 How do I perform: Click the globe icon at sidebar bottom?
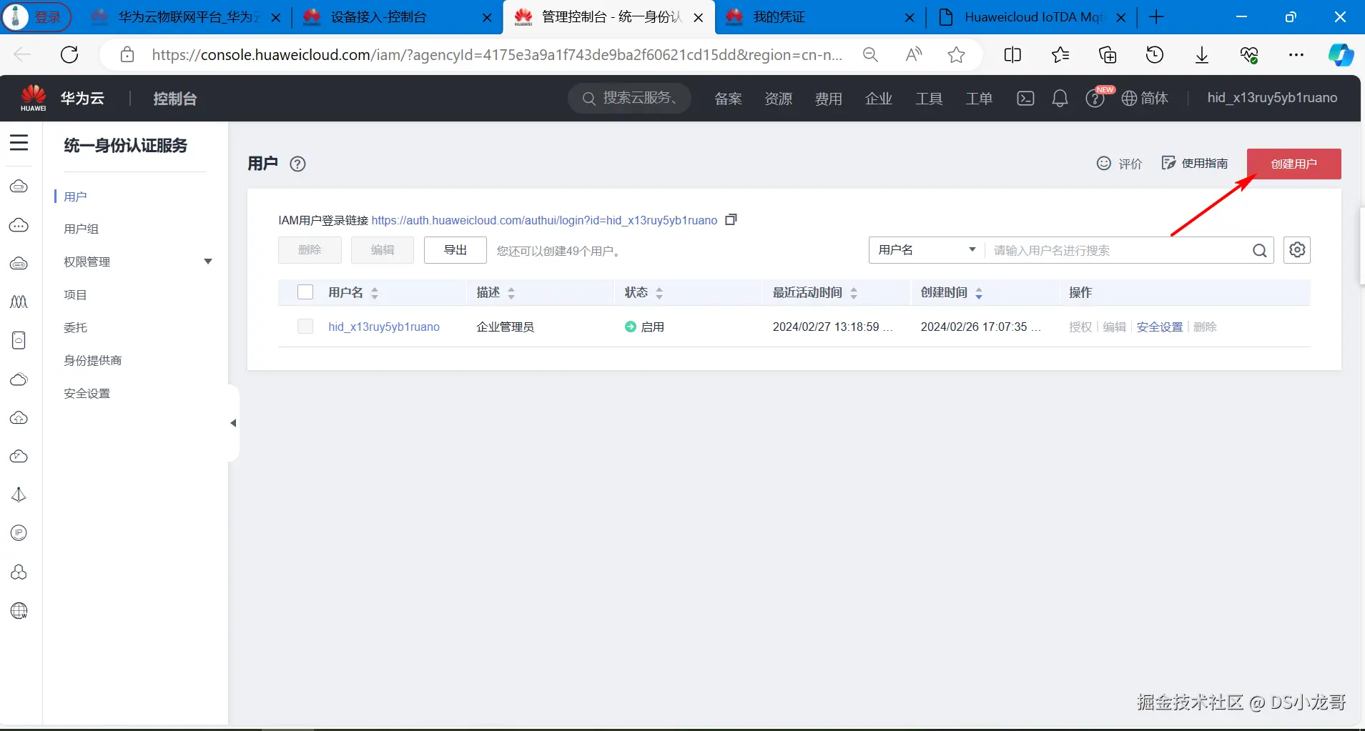19,611
